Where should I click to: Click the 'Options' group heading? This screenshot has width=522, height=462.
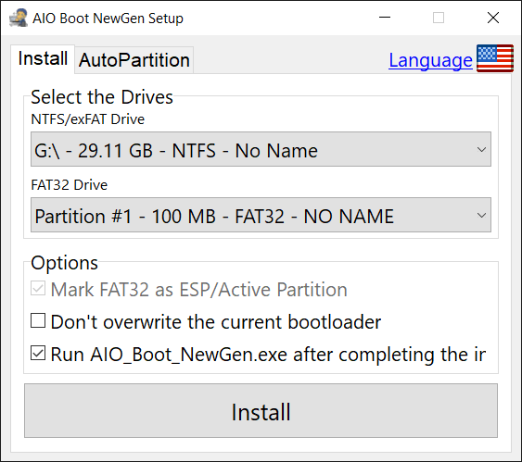click(64, 263)
